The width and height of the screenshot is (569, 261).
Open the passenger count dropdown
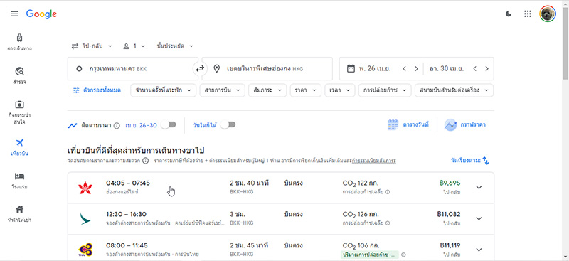[x=134, y=46]
